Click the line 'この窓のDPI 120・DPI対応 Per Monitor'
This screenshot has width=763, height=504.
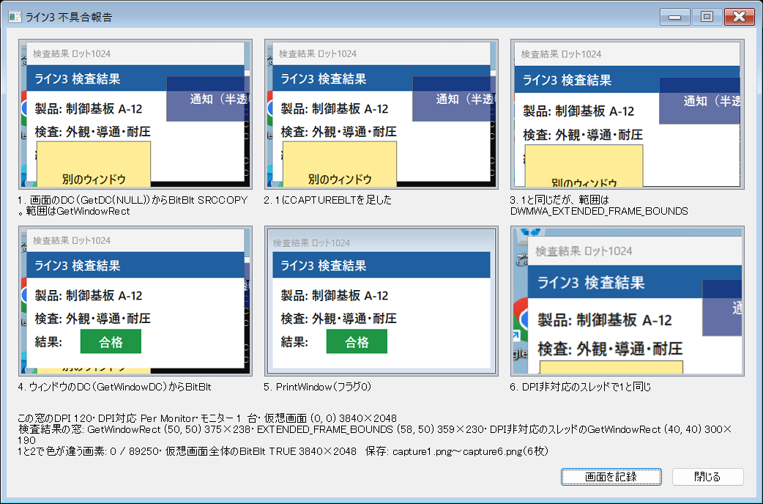(x=206, y=418)
